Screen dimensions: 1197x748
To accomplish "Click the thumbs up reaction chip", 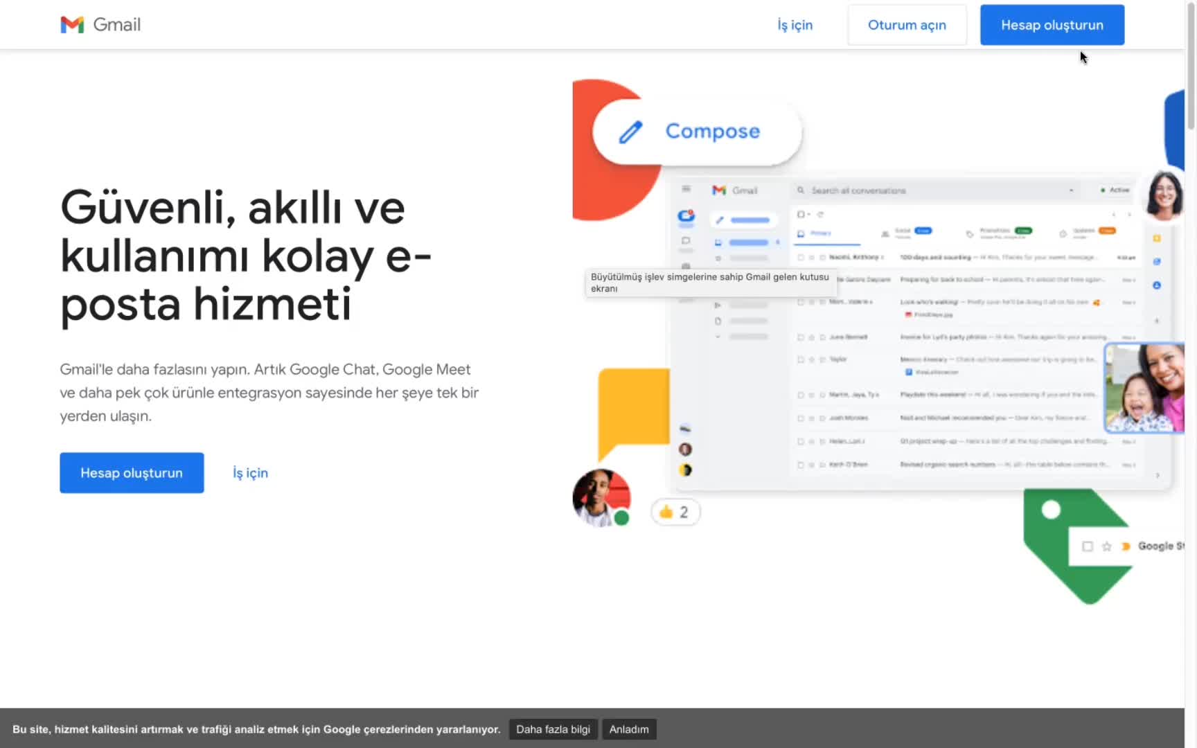I will [x=675, y=513].
